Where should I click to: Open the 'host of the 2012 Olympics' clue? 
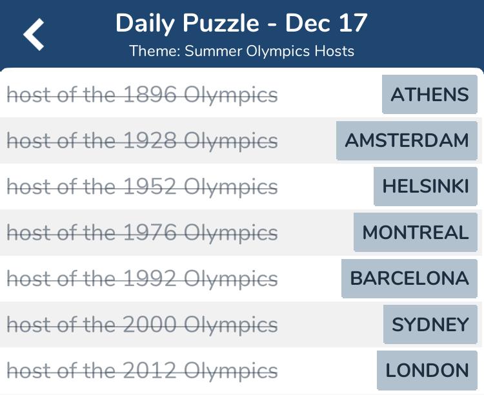143,371
